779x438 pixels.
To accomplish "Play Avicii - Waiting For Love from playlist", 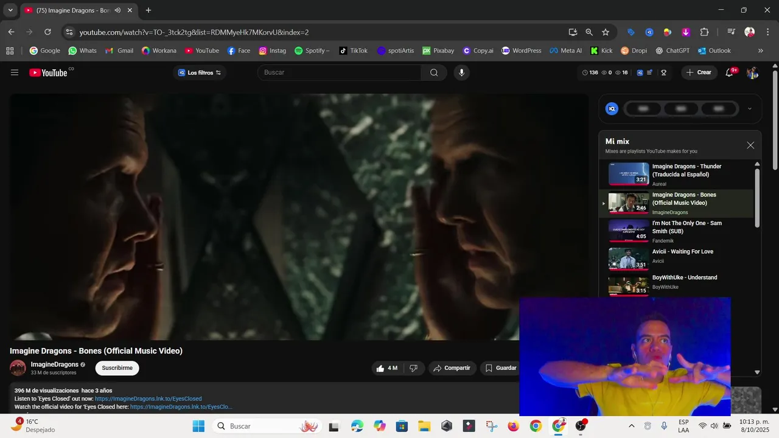I will pyautogui.click(x=676, y=259).
